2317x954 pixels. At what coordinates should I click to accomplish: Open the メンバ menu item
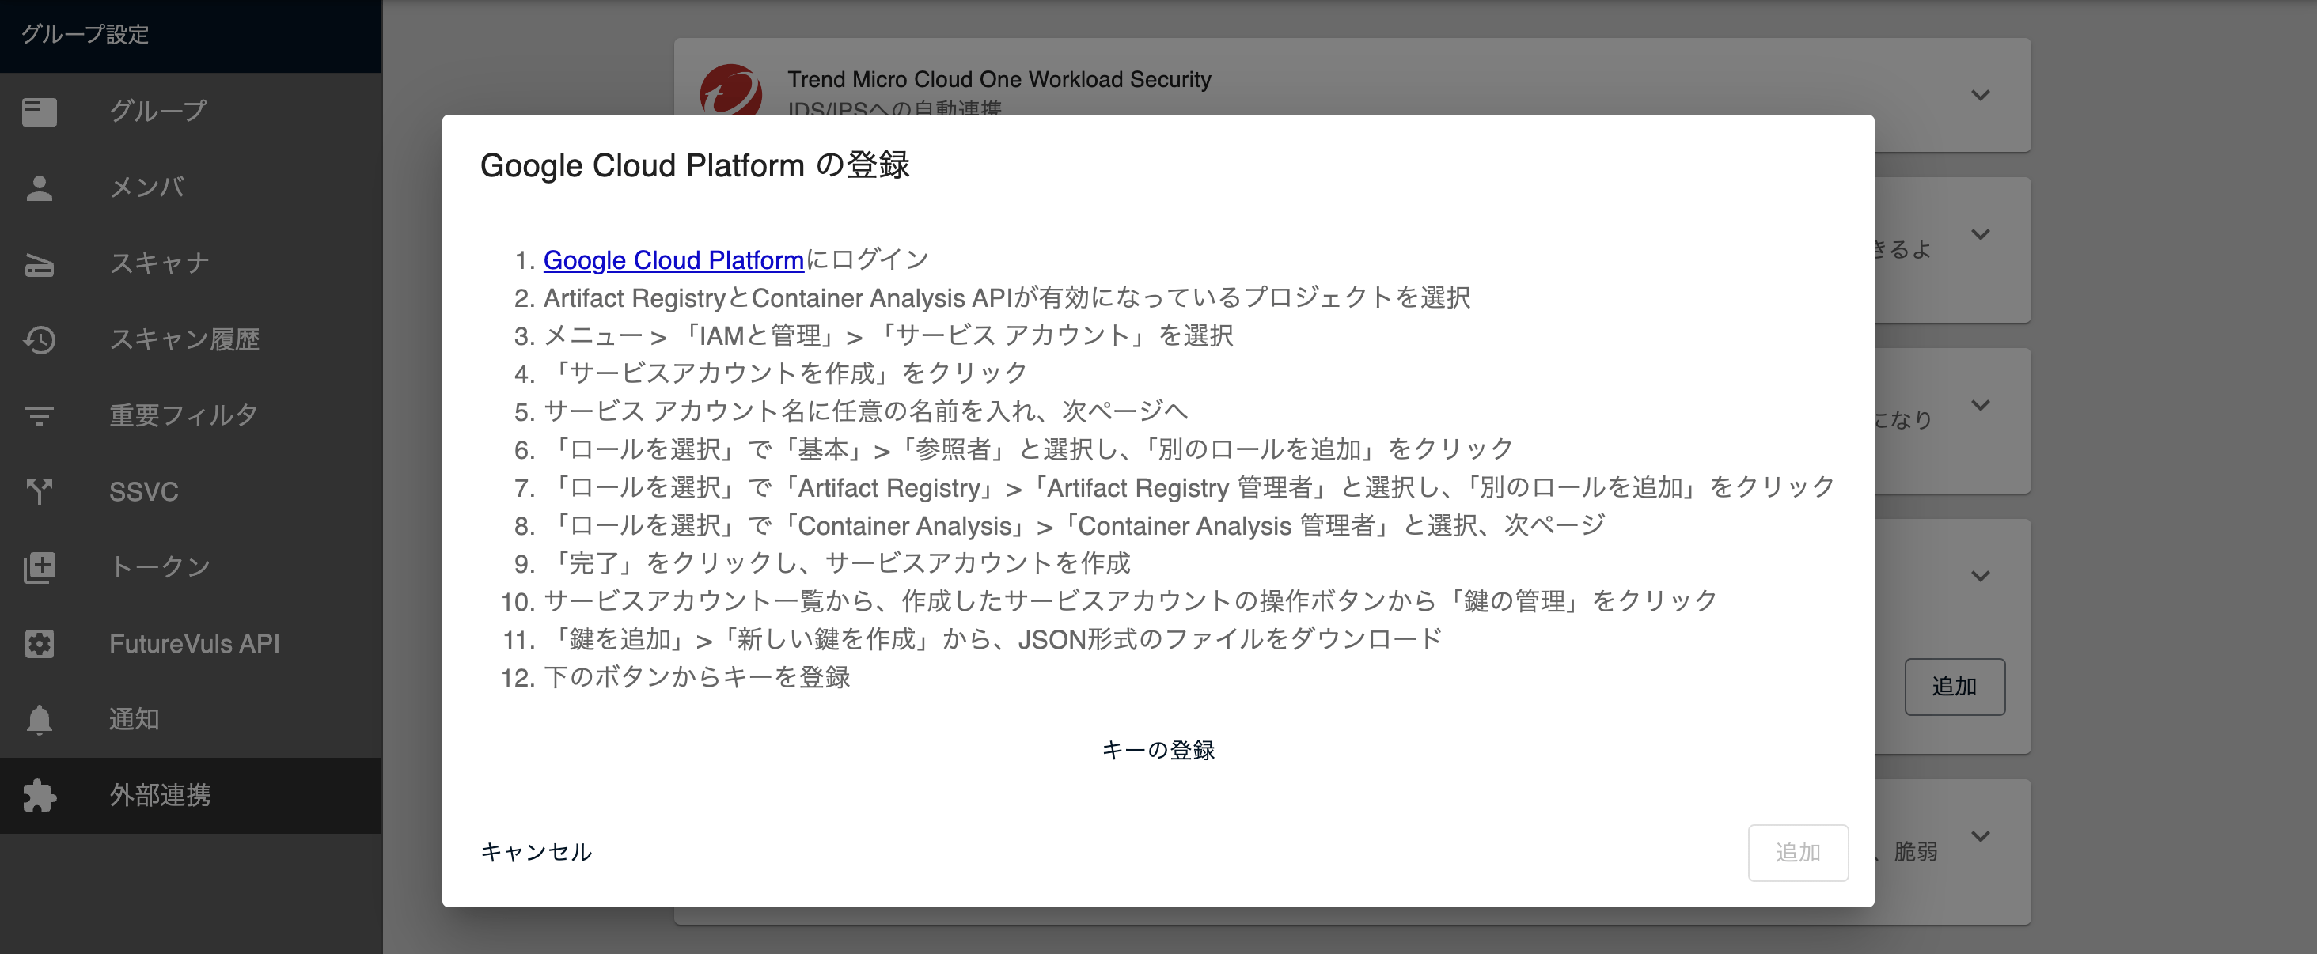[191, 188]
